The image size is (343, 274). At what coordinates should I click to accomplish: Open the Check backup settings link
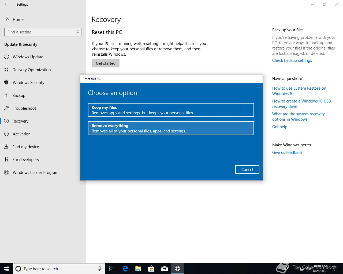(292, 60)
